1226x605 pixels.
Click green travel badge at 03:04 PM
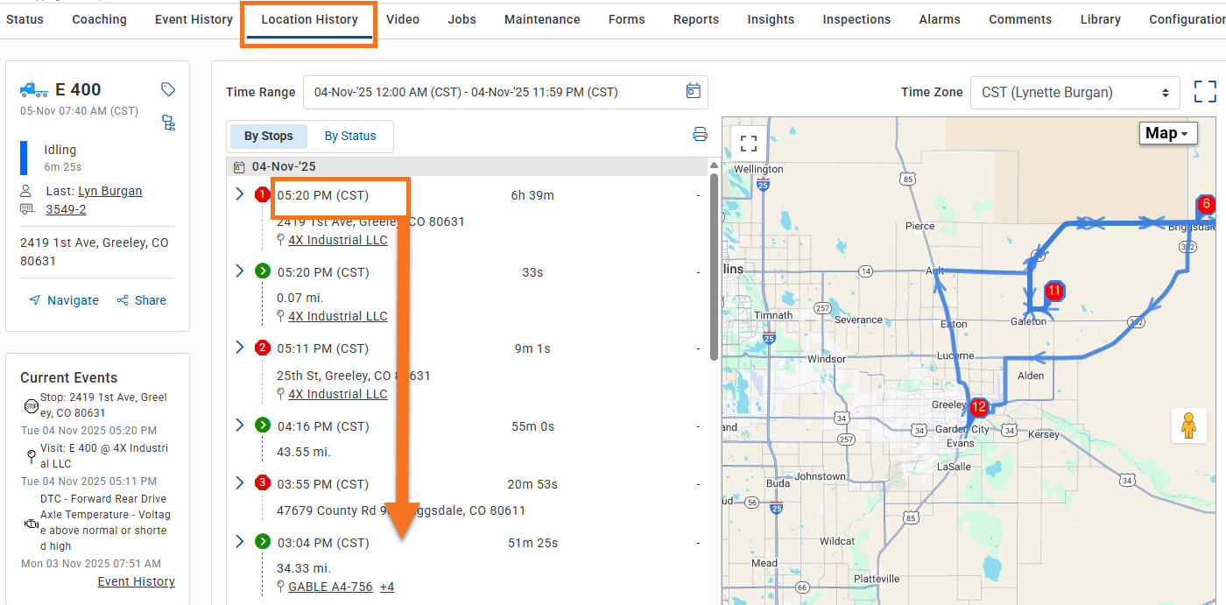[x=262, y=542]
